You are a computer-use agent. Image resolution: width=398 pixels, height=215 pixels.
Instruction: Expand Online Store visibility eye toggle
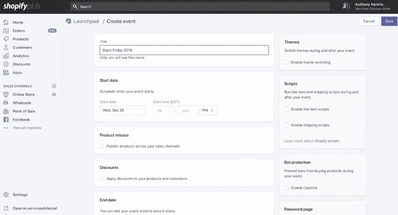pos(54,94)
